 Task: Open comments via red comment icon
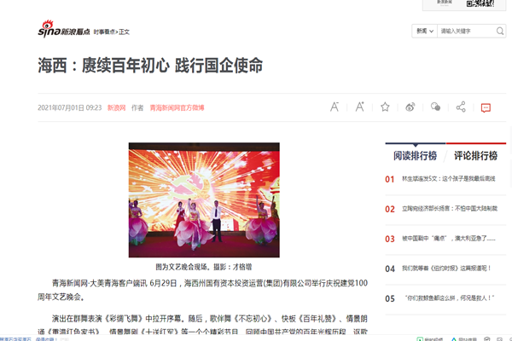(x=486, y=107)
